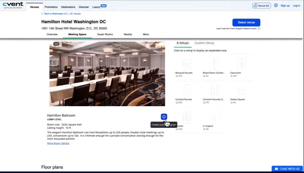Switch to the Nearby tab
Viewport: 304px width, 173px height.
click(128, 34)
